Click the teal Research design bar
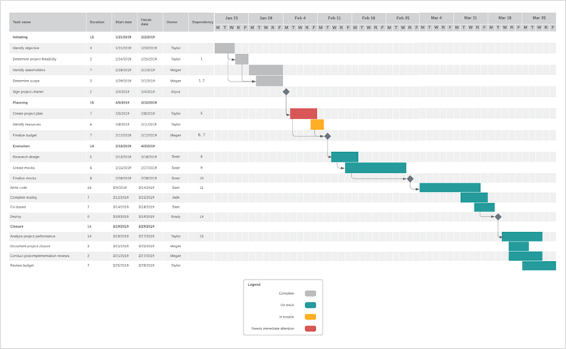Screen dimensions: 566x349 [344, 157]
